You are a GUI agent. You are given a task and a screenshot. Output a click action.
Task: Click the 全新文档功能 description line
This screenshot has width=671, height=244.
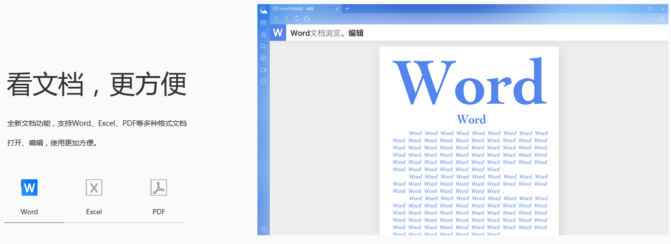coord(97,123)
